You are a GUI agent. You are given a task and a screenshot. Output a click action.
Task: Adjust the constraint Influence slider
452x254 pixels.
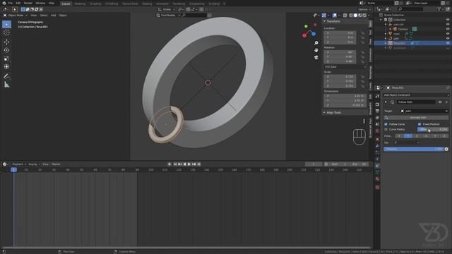414,149
